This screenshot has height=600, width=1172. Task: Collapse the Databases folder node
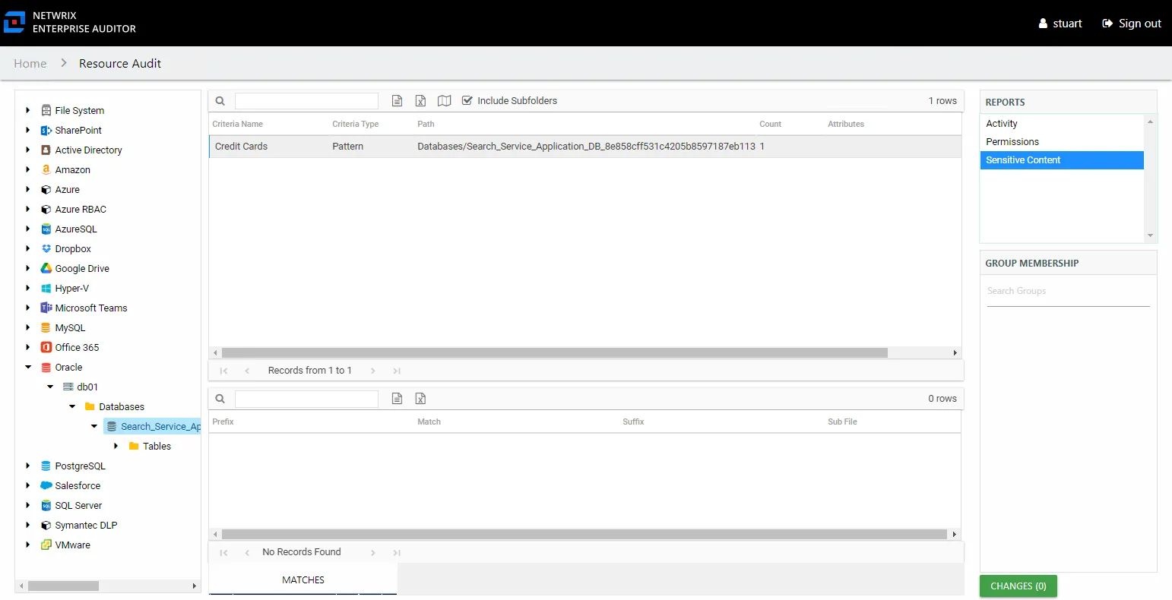click(72, 406)
